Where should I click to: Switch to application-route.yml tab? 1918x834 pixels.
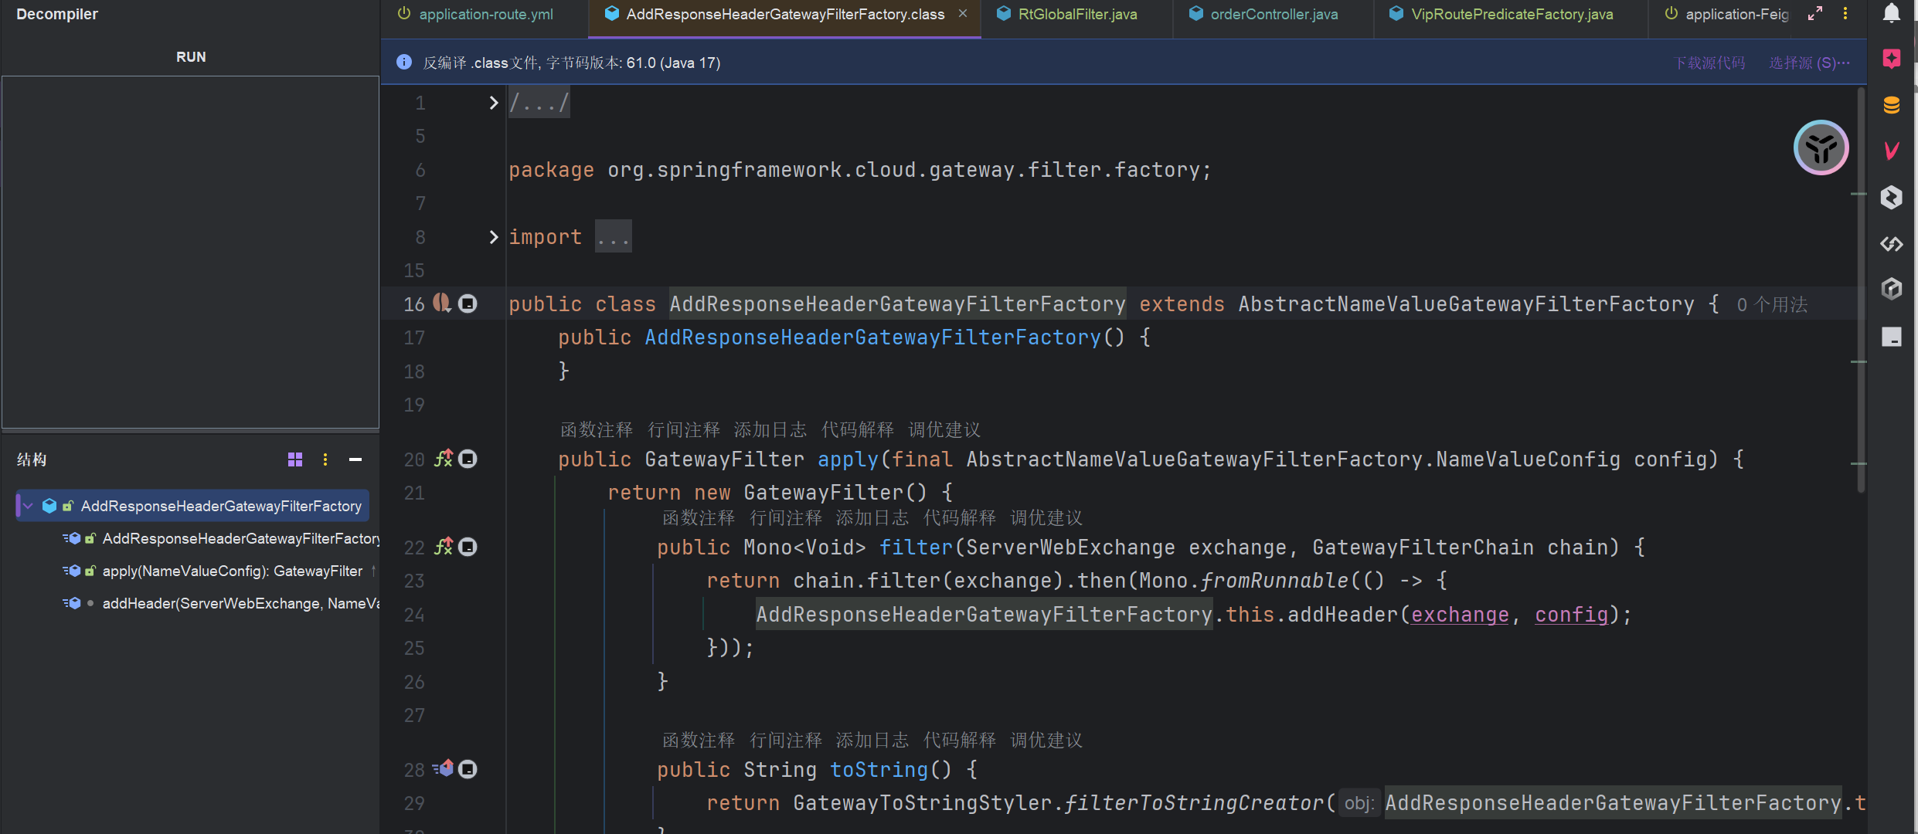(485, 14)
